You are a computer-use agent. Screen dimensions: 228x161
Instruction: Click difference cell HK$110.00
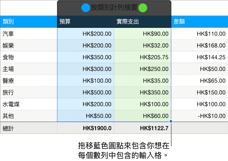tap(199, 34)
